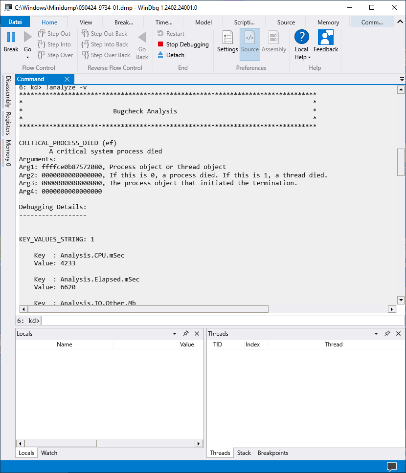This screenshot has width=406, height=473.
Task: Open the Threads panel options dropdown
Action: click(376, 334)
